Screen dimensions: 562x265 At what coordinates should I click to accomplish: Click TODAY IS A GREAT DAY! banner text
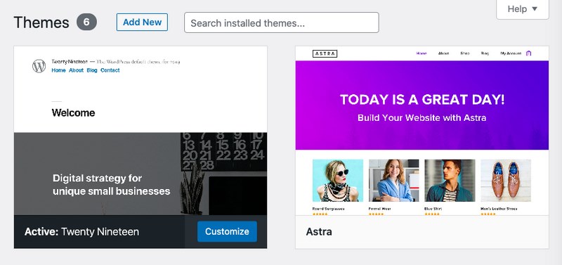(422, 100)
